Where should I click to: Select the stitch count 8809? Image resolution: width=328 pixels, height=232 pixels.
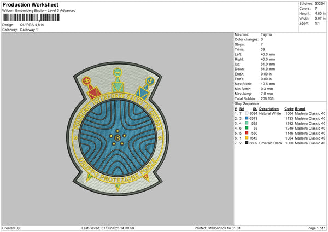(x=253, y=143)
